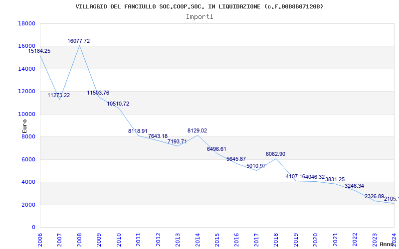Click the peak value 16077.72
Image resolution: width=399 pixels, height=249 pixels.
click(79, 41)
